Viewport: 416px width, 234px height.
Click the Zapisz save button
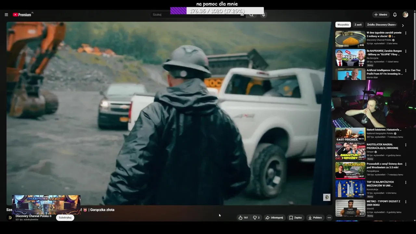pos(295,218)
